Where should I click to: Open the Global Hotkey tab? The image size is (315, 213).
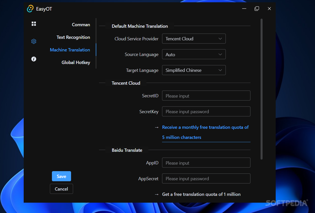pos(76,63)
